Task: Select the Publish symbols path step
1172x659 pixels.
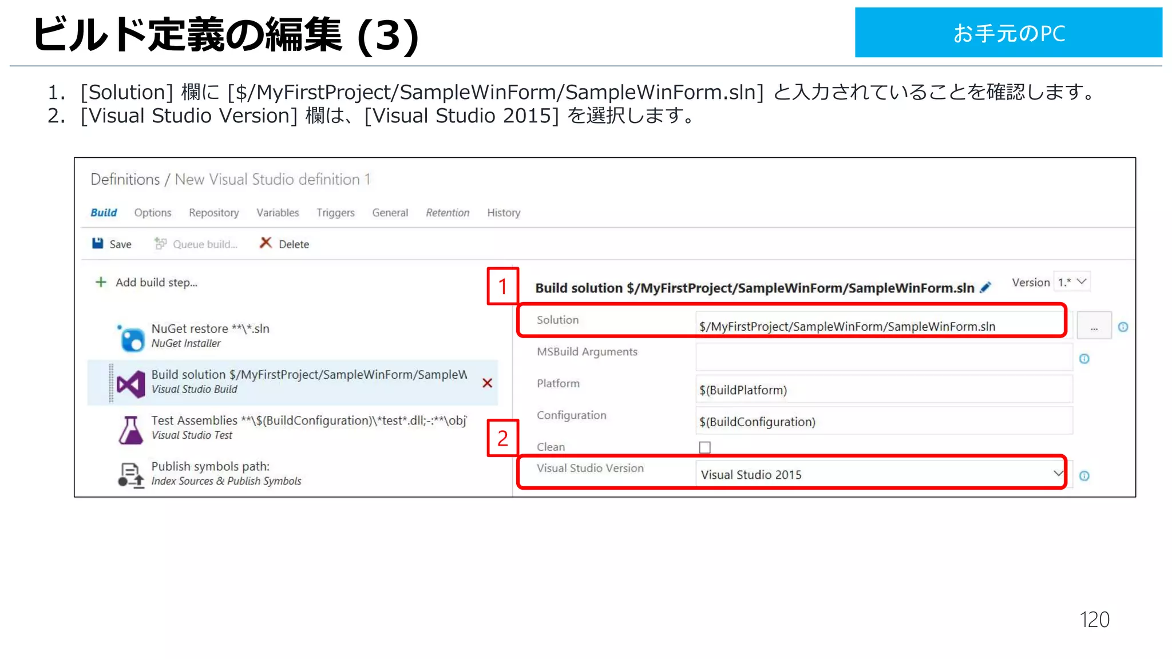Action: [292, 474]
